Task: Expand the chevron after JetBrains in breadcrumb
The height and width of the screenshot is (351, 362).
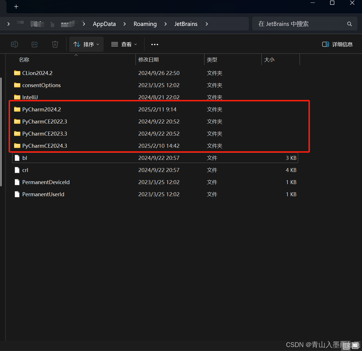Action: pos(207,24)
